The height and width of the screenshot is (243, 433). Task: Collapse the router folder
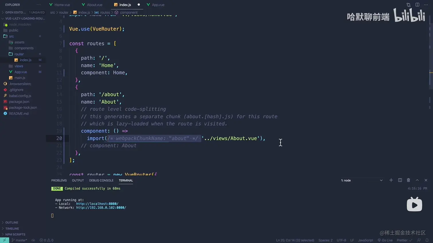[23, 54]
